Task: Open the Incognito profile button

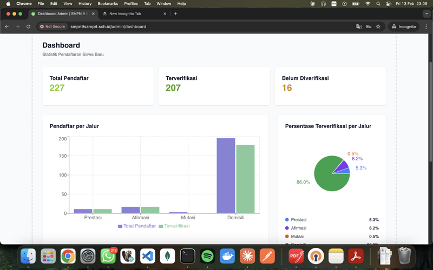Action: coord(404,26)
